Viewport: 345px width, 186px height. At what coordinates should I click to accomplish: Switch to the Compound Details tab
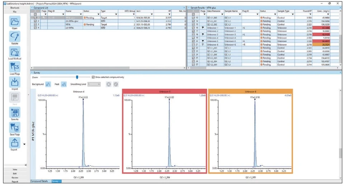point(39,181)
